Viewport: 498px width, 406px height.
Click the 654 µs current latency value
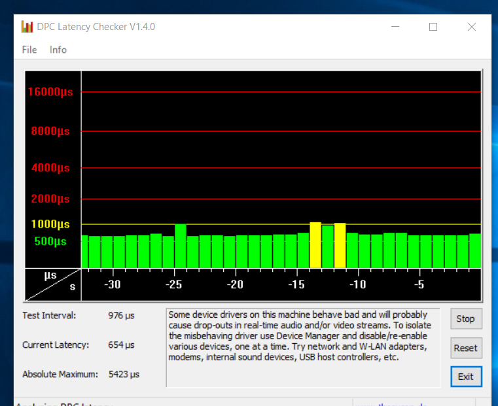121,345
